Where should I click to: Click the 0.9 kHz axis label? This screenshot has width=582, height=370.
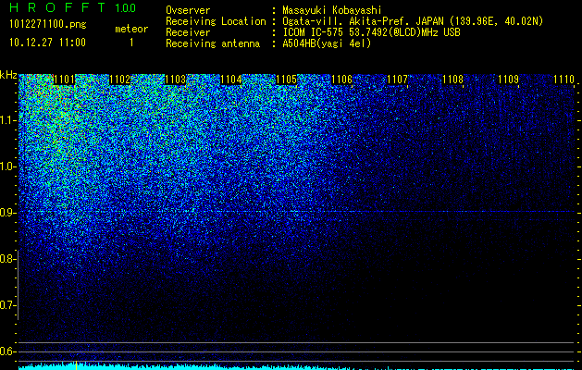(x=7, y=213)
